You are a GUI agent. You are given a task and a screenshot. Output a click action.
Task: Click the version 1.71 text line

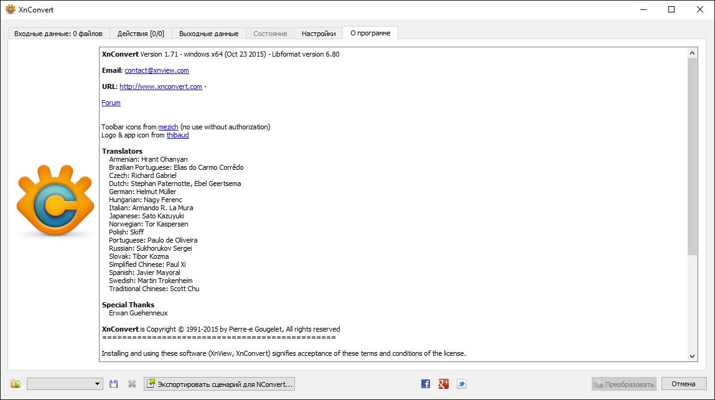click(220, 54)
